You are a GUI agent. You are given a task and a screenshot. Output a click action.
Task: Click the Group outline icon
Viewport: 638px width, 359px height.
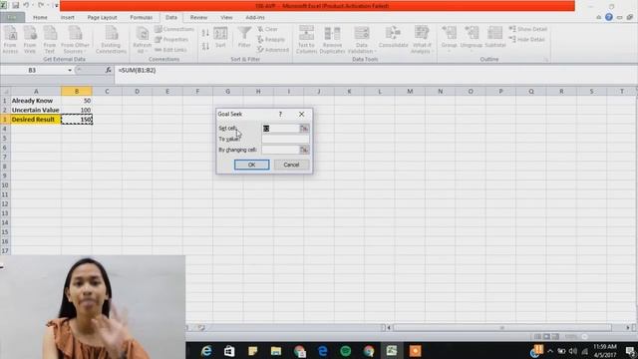click(450, 40)
